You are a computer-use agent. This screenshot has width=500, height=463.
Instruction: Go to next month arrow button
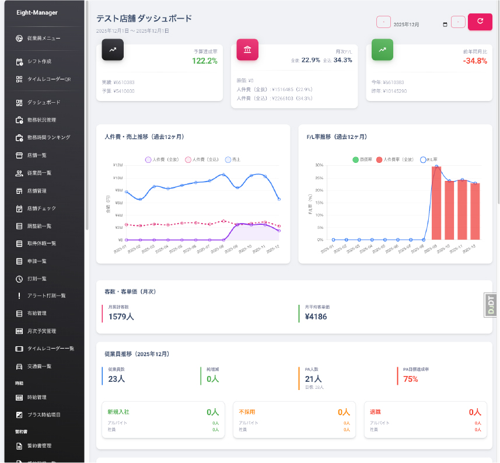point(458,22)
